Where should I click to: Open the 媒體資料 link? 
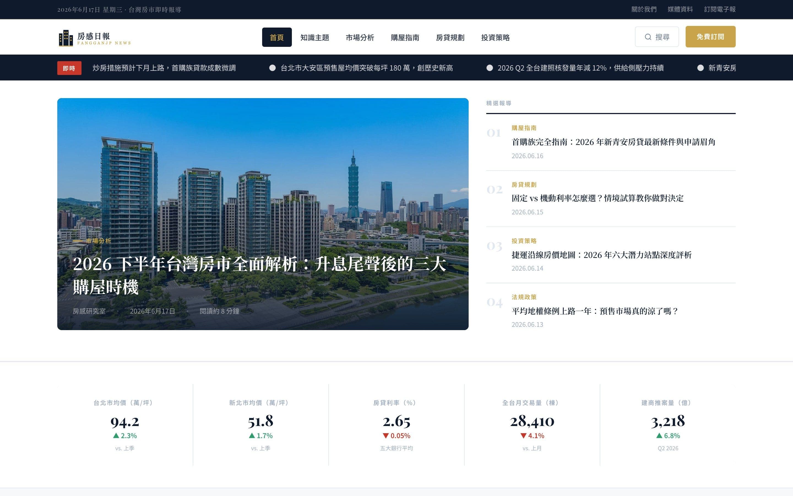tap(680, 10)
